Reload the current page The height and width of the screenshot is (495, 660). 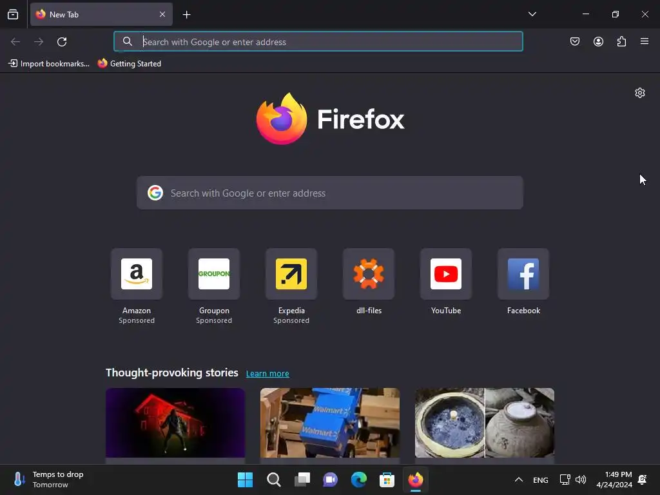pos(62,42)
